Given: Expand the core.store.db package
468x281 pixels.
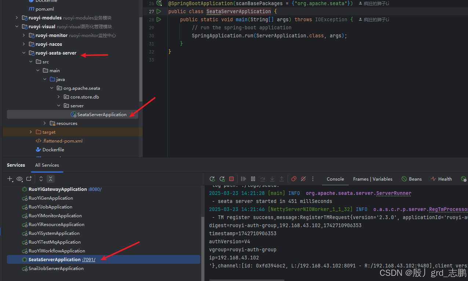Looking at the screenshot, I should 59,97.
